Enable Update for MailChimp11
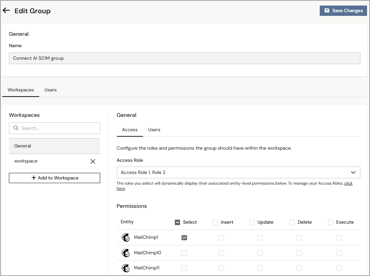 click(260, 268)
